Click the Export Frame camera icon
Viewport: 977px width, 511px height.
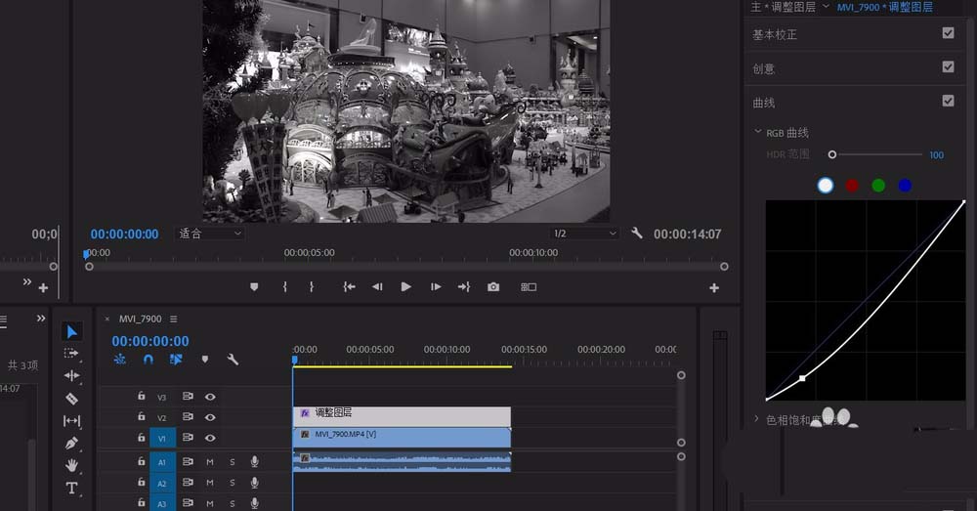click(x=493, y=286)
